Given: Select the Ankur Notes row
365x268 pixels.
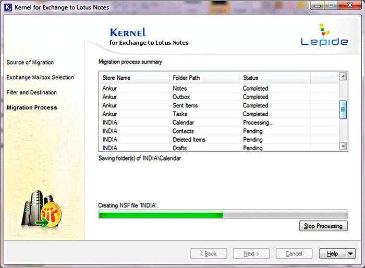Looking at the screenshot, I should [x=219, y=89].
